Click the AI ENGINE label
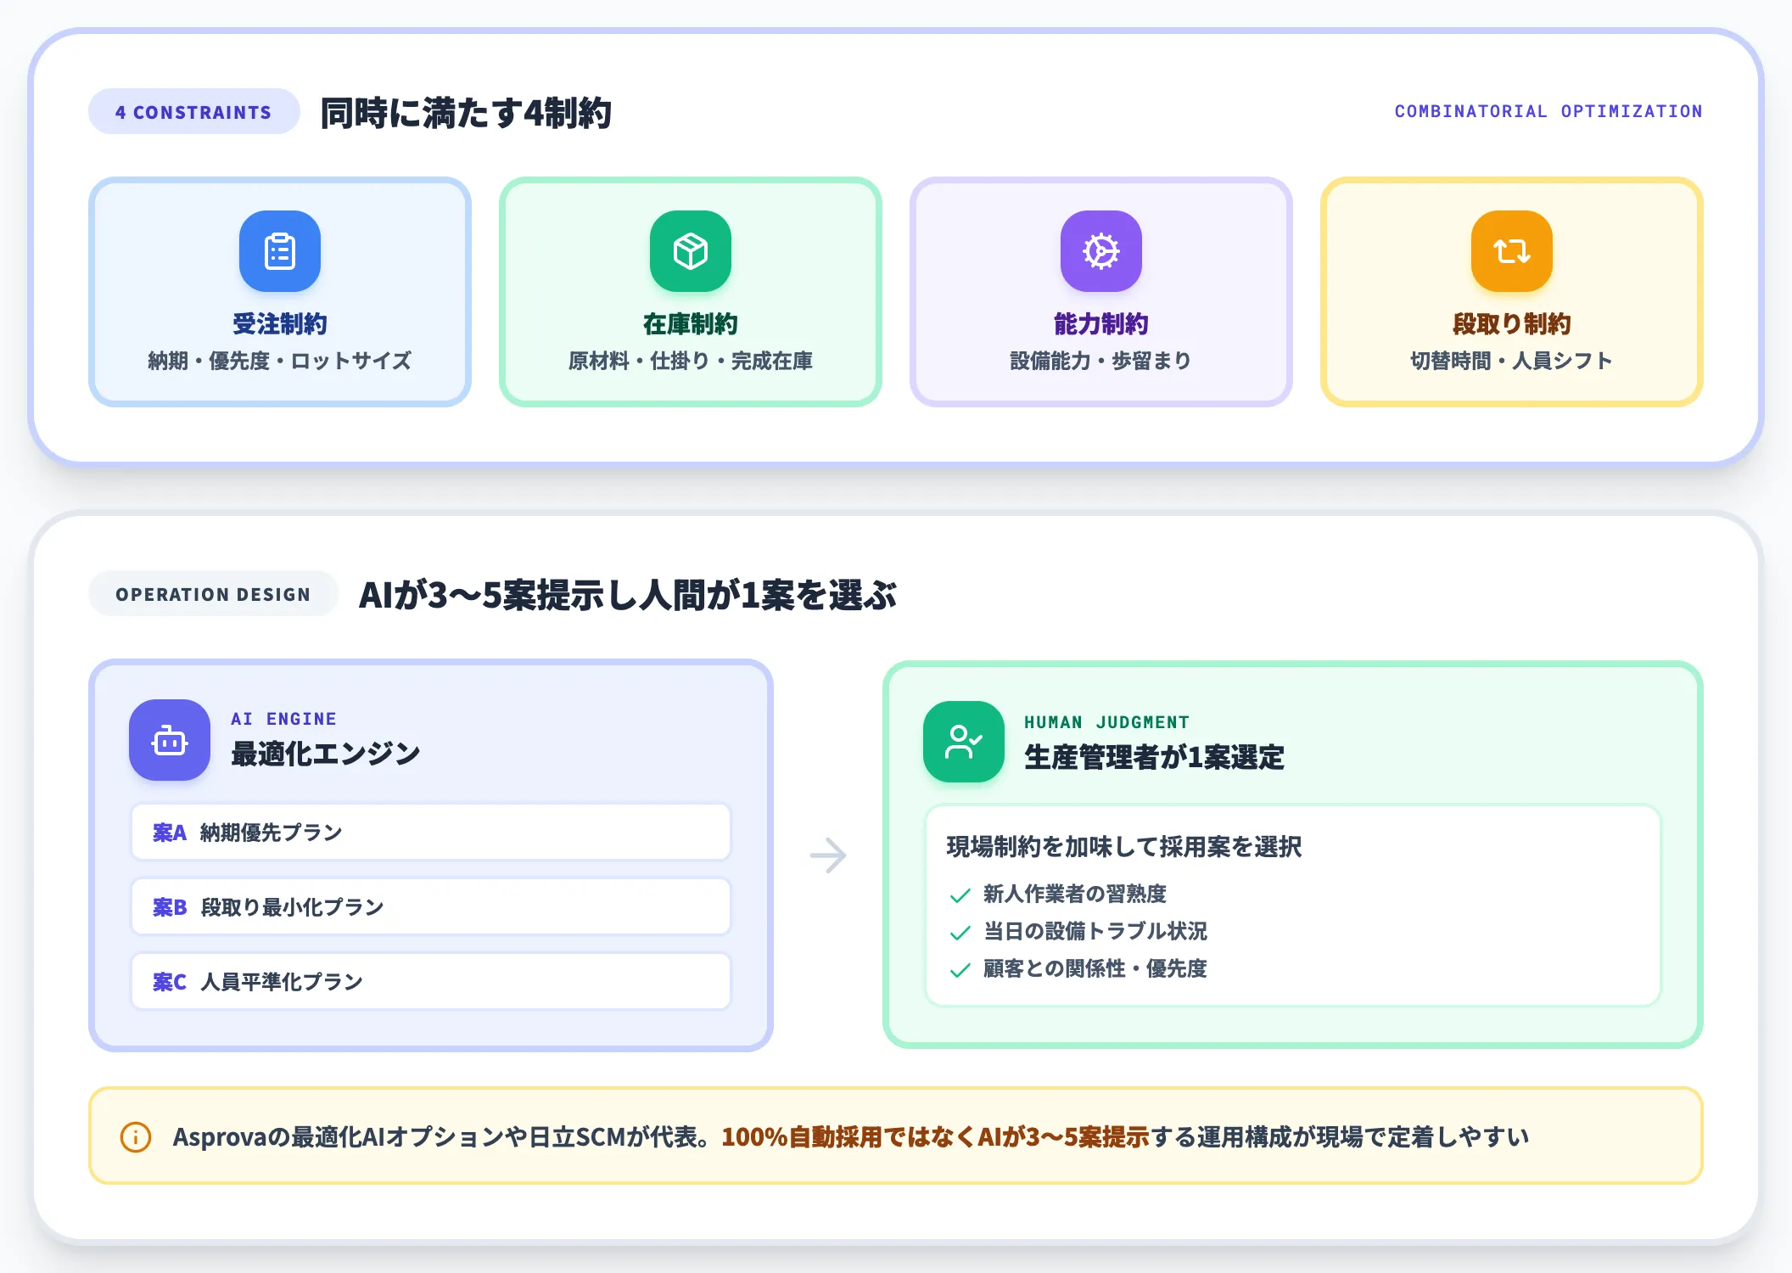The height and width of the screenshot is (1273, 1792). 283,719
